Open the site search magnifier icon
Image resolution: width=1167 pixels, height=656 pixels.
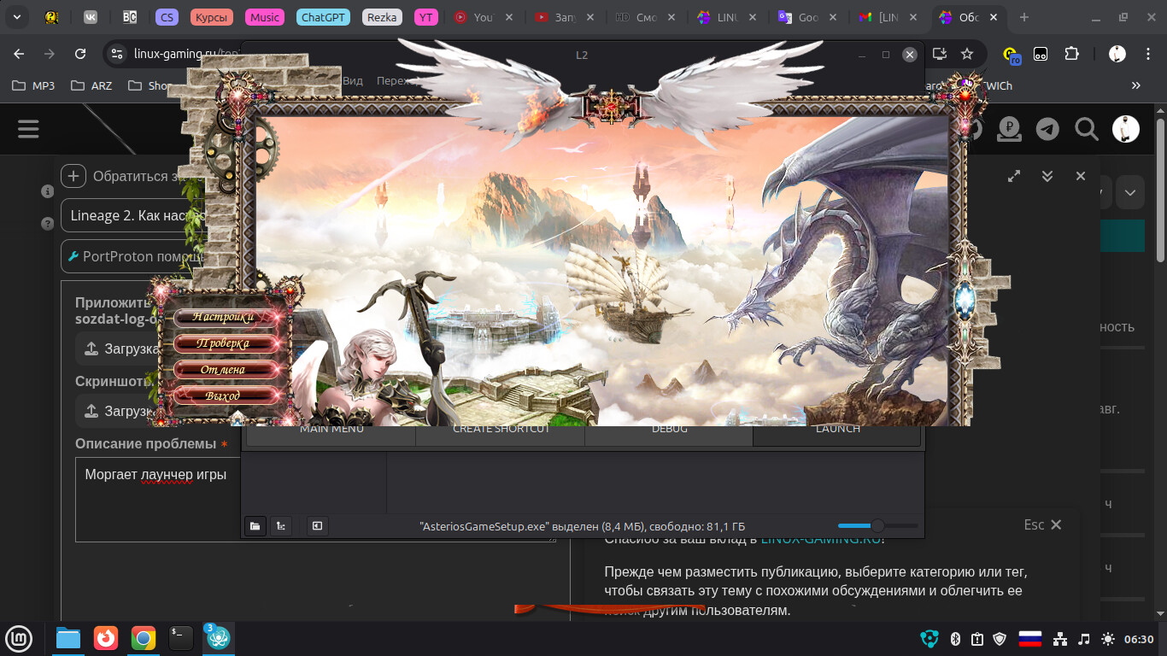pyautogui.click(x=1086, y=129)
